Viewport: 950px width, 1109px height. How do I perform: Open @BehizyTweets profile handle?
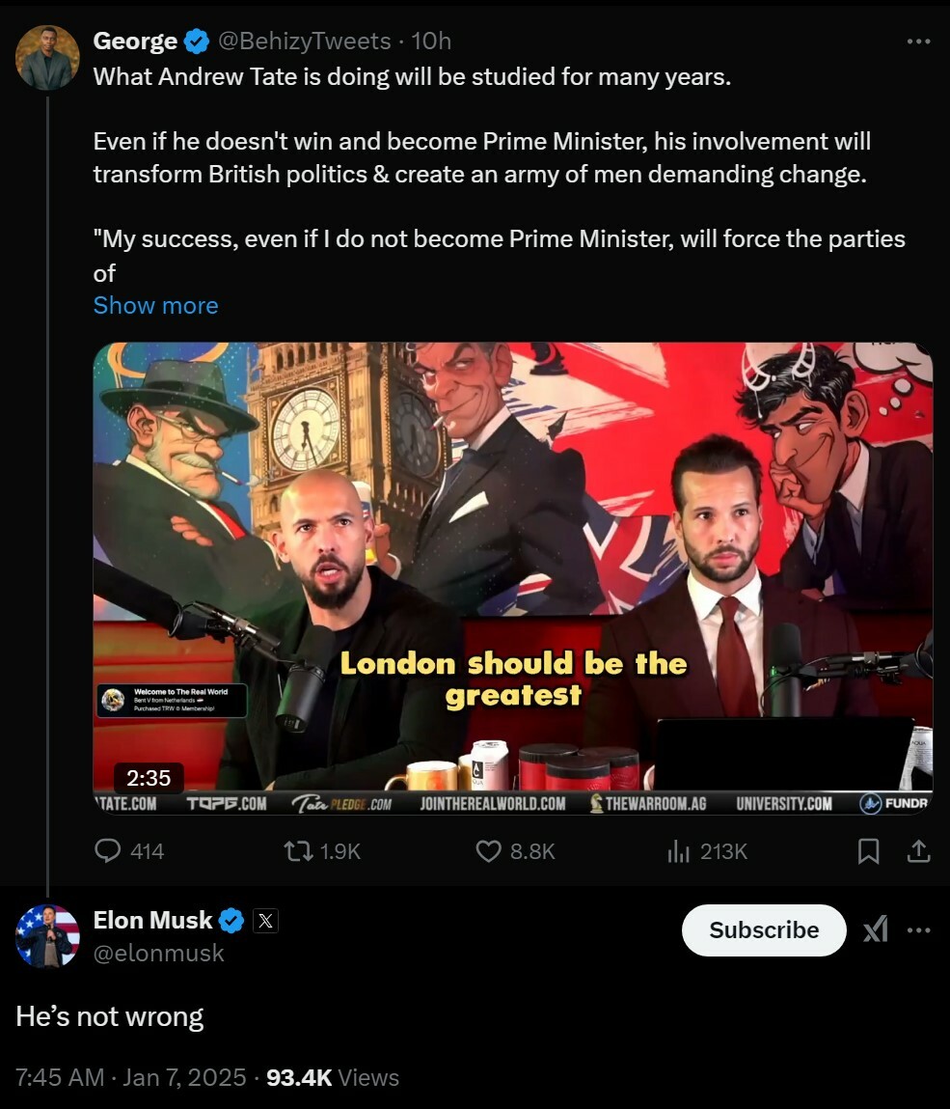click(x=304, y=42)
